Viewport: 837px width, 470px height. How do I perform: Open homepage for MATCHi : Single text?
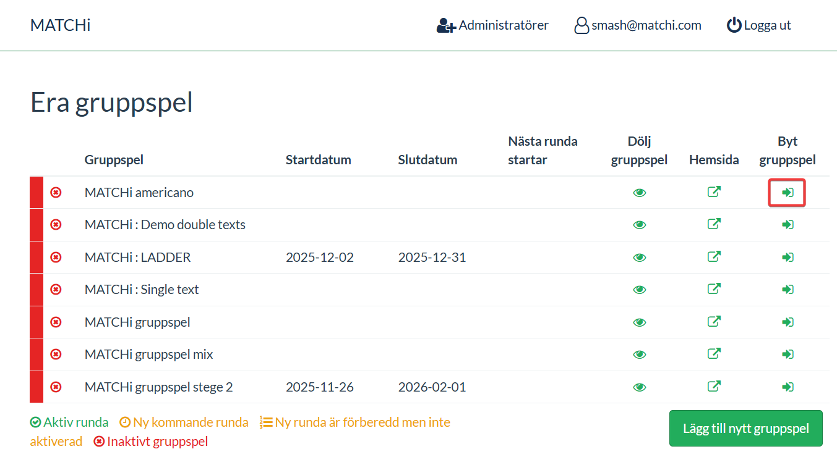(714, 289)
